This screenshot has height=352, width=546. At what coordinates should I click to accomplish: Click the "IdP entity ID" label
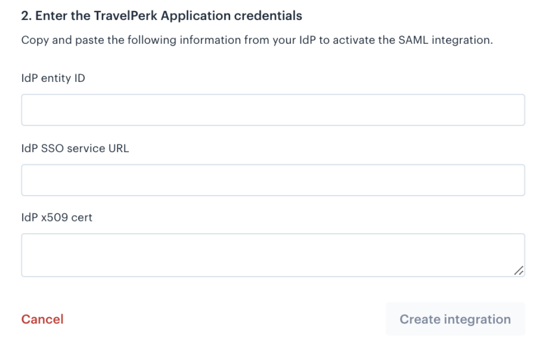(53, 78)
